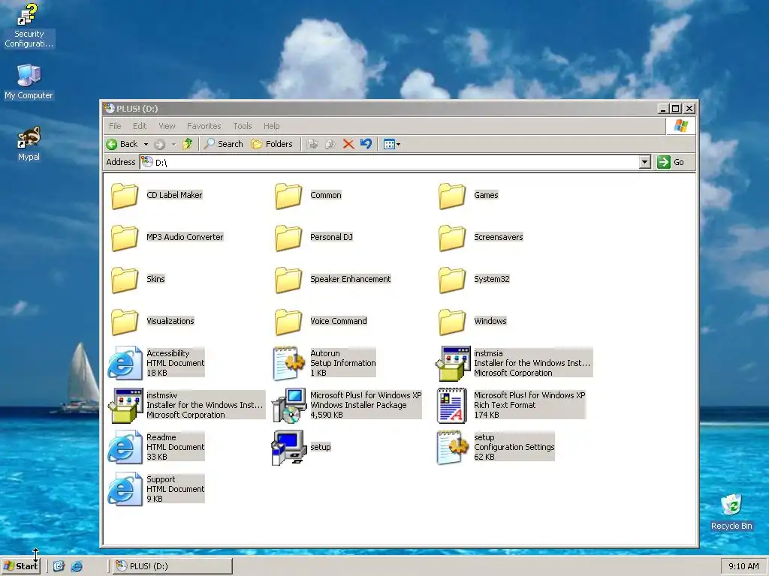Open the Games folder icon
The width and height of the screenshot is (769, 576).
coord(452,196)
